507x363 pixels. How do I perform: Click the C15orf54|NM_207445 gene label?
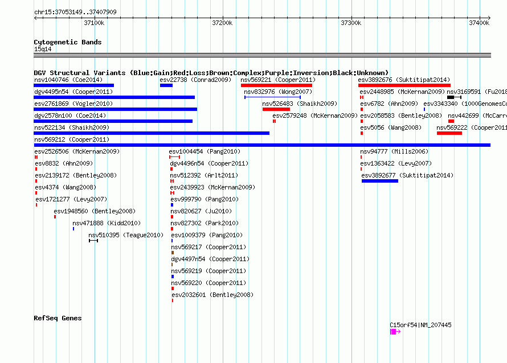[x=420, y=325]
